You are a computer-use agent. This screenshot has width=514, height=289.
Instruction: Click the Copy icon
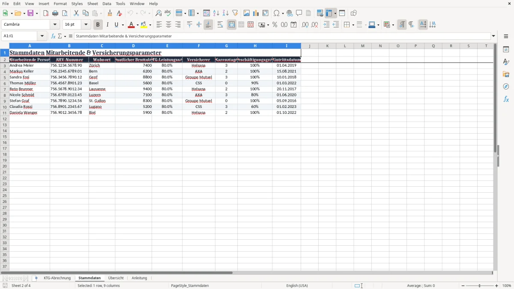tap(86, 13)
